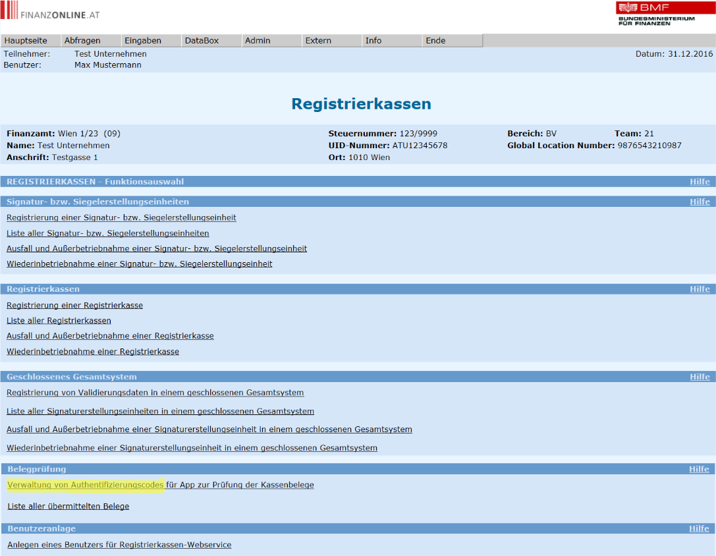The width and height of the screenshot is (716, 556).
Task: Open Registrierung von Validierungsdaten in geschlossenem Gesamtsystem
Action: point(155,393)
